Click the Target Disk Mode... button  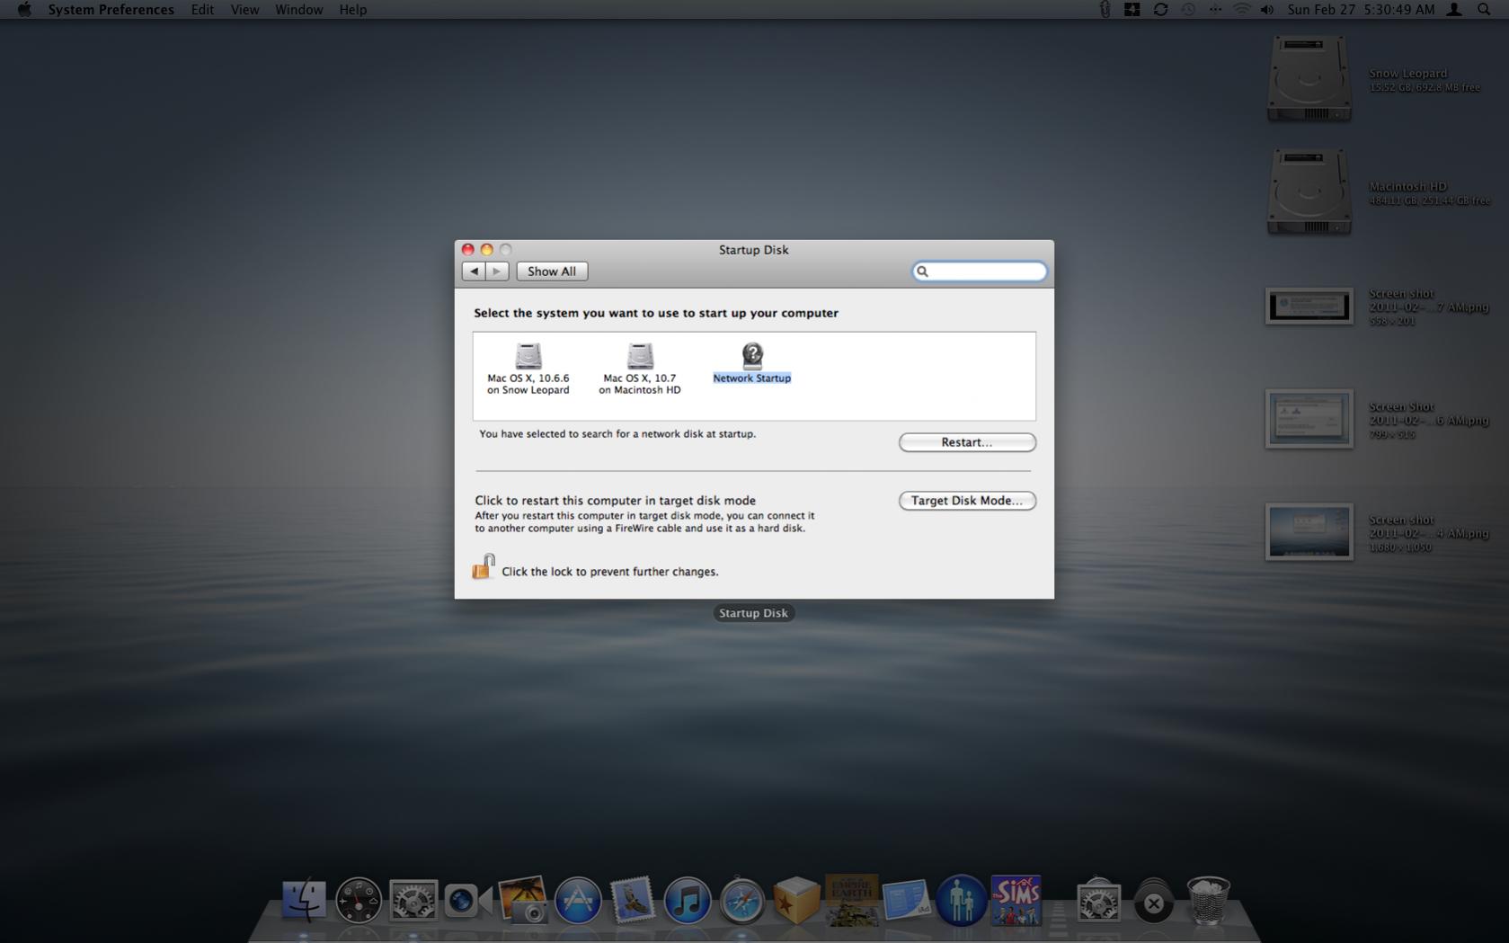[x=967, y=501]
